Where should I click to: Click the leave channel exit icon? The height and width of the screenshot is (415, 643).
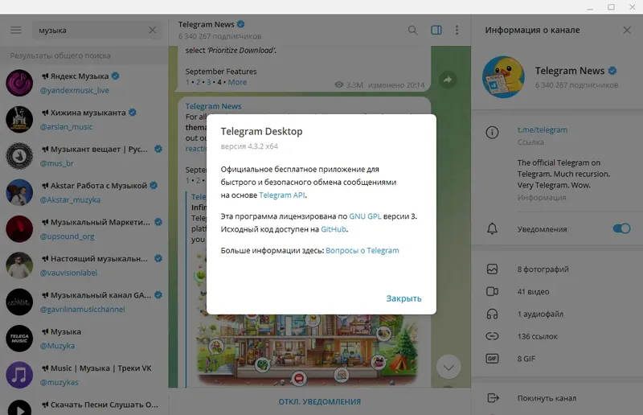[x=493, y=398]
